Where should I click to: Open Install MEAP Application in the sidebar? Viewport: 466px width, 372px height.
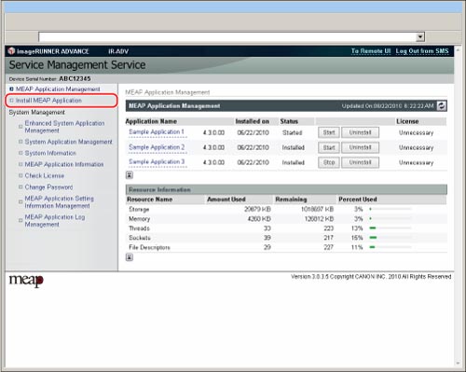point(48,101)
